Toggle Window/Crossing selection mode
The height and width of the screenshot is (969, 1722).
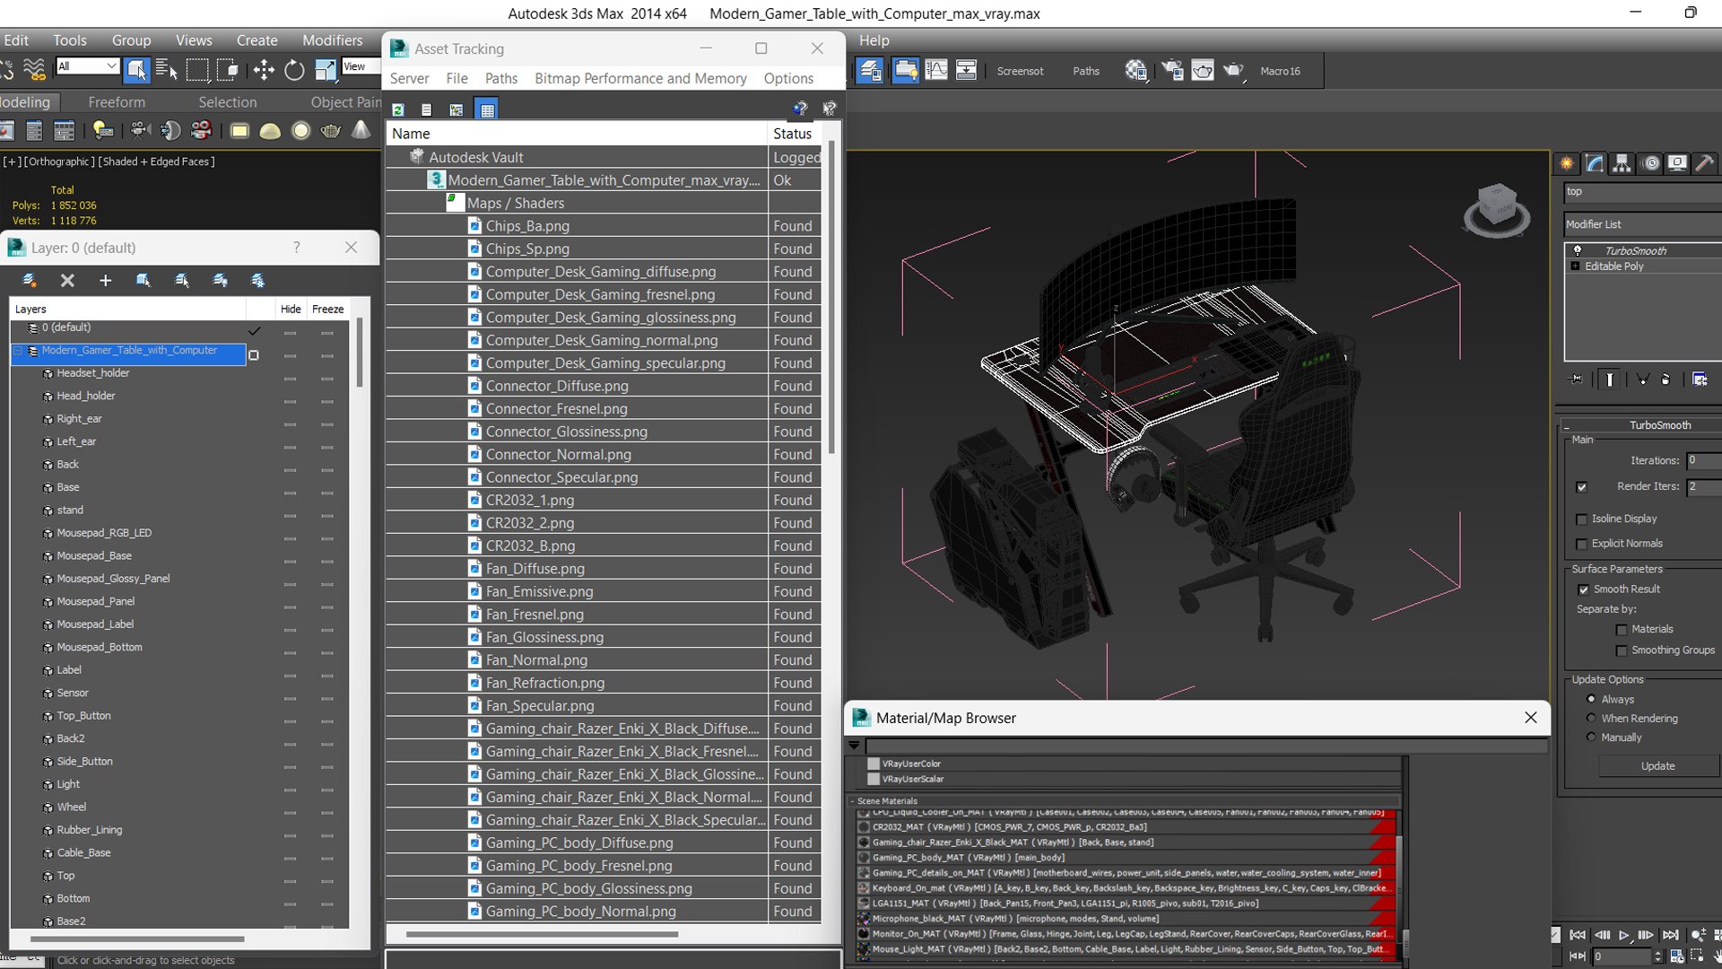228,69
